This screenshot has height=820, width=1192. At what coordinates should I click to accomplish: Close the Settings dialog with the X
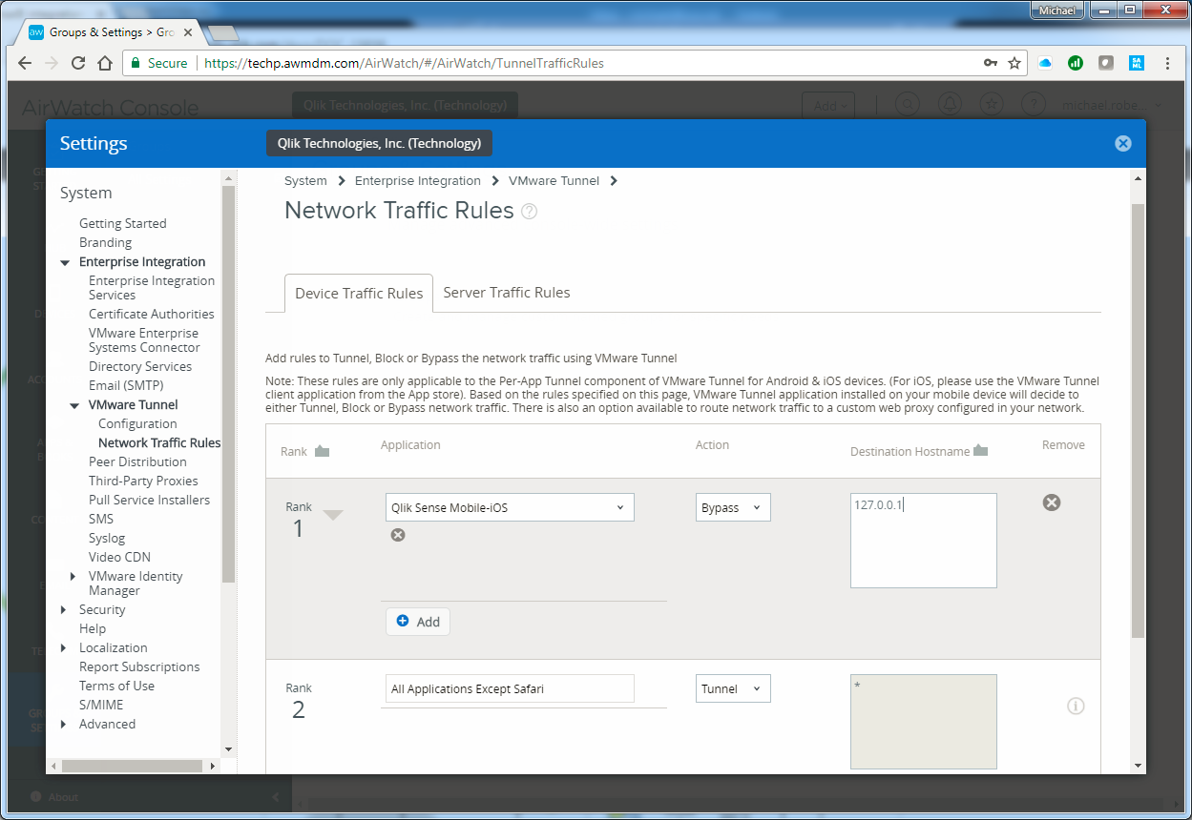click(1122, 143)
